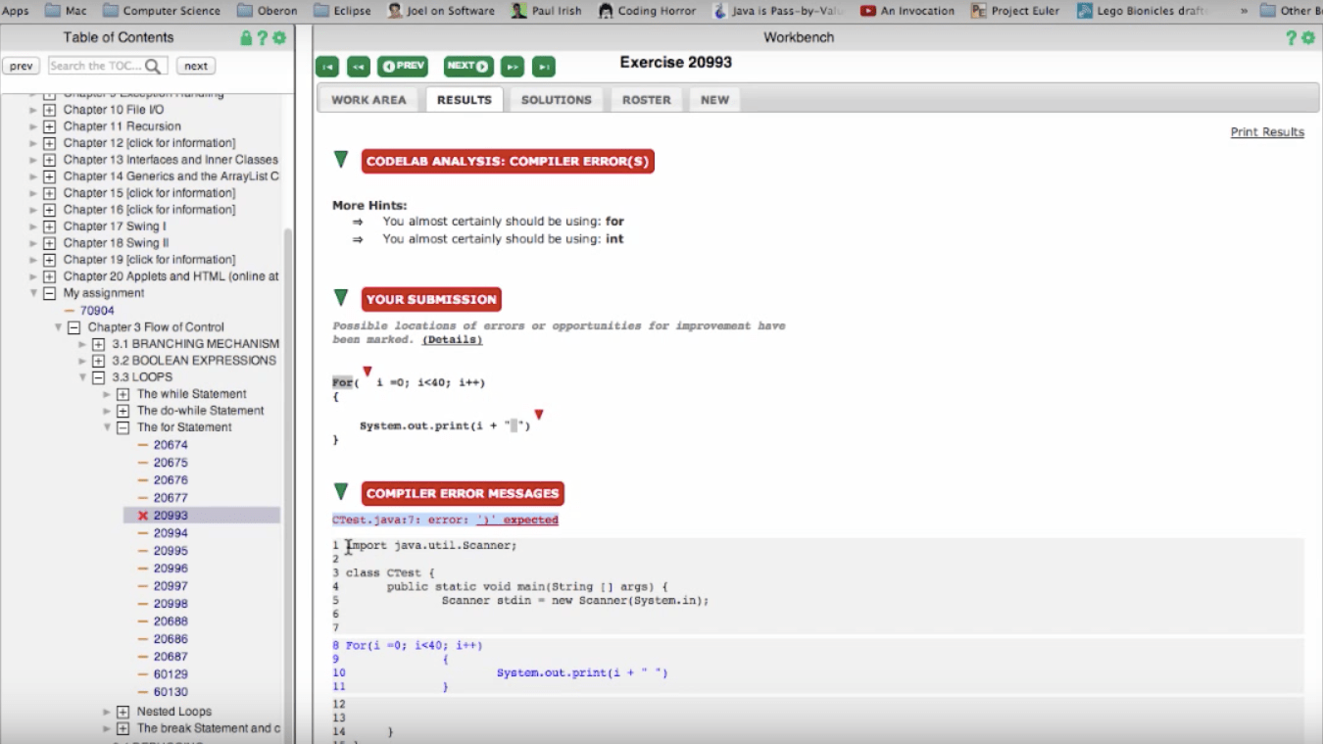Jump to first exercise with skip-start button
Viewport: 1323px width, 744px height.
pos(327,67)
